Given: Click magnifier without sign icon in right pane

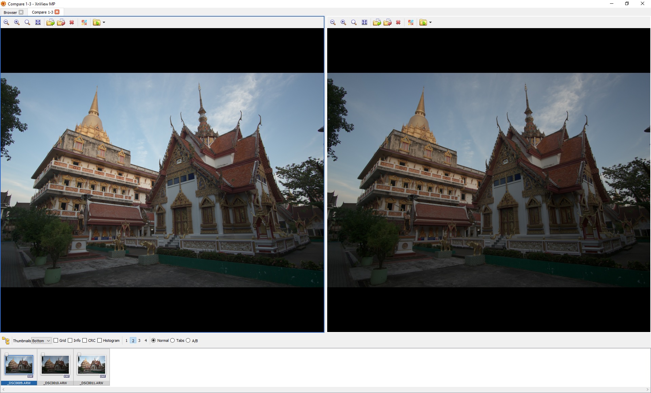Looking at the screenshot, I should pos(354,22).
